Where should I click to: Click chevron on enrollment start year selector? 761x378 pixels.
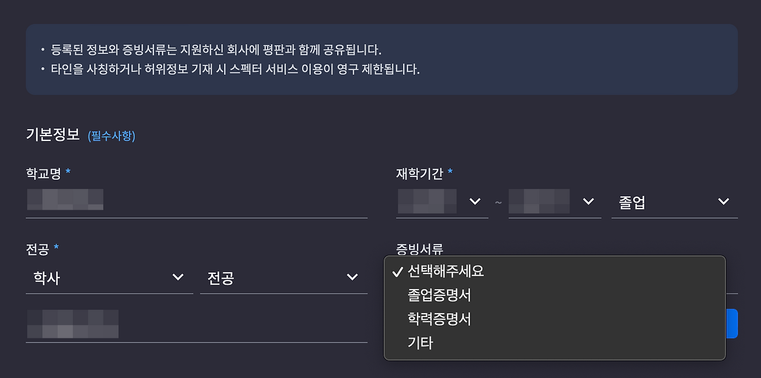click(x=475, y=201)
